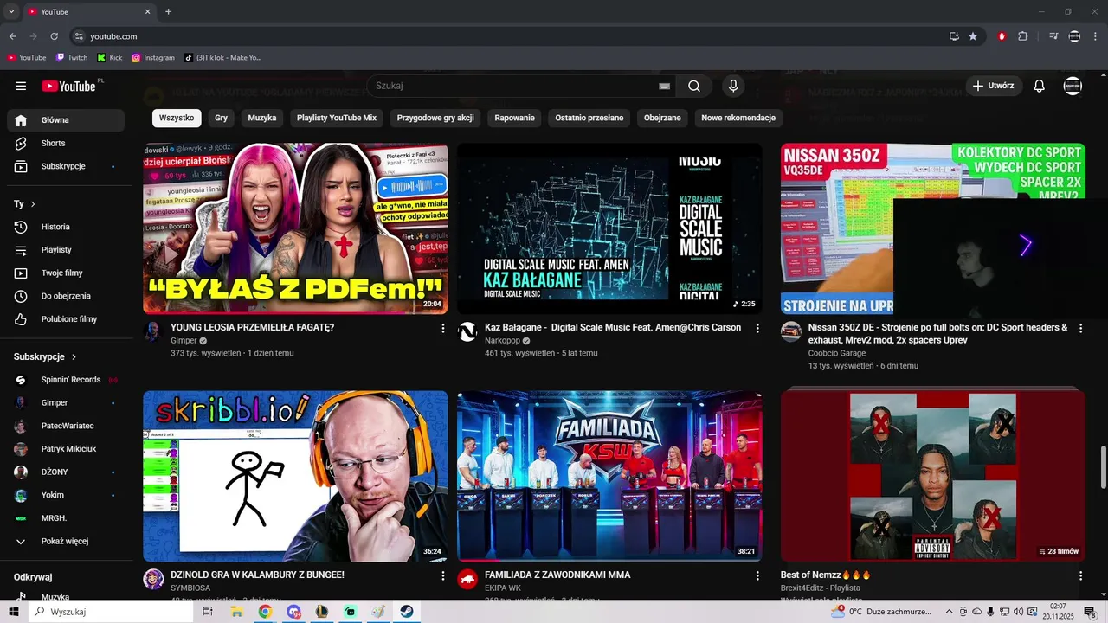Open MRGH. subscription channel
The image size is (1108, 623).
point(66,518)
